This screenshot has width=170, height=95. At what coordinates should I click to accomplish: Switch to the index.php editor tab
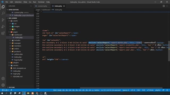pos(58,6)
